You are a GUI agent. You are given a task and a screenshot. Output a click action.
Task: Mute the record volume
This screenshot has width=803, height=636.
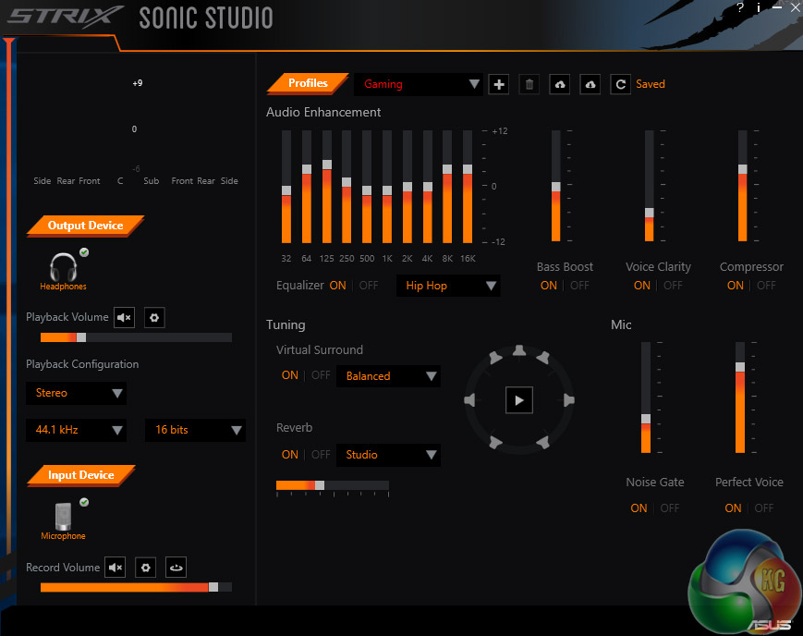116,568
